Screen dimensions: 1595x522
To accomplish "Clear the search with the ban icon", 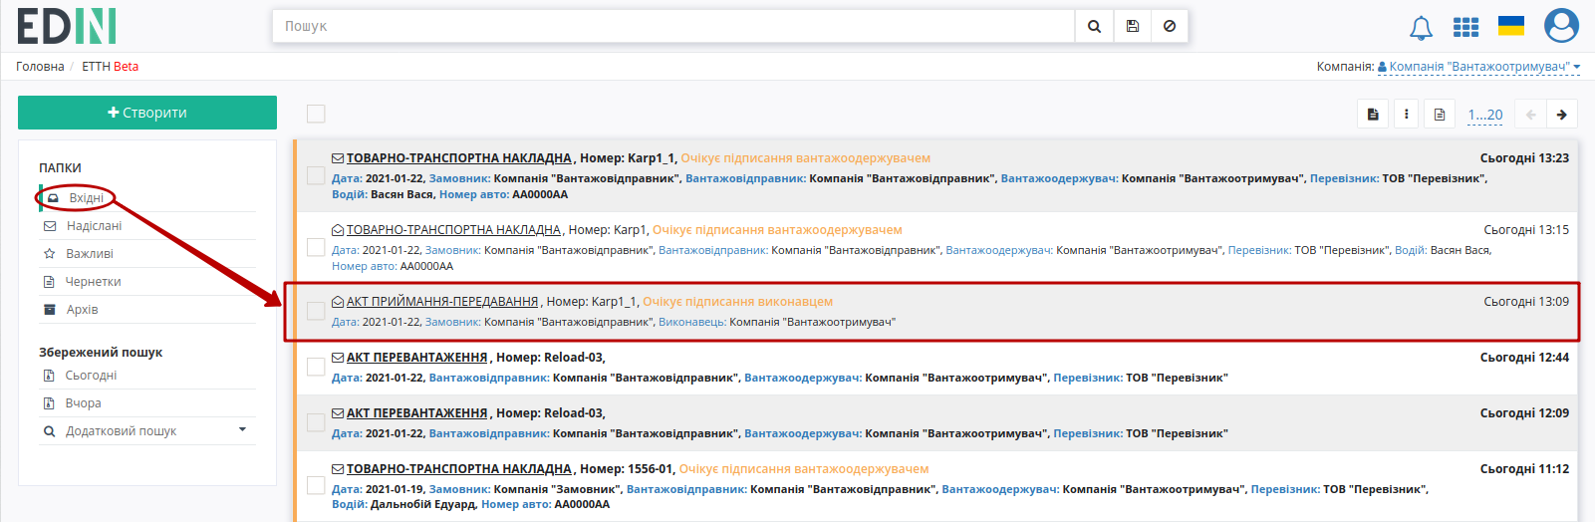I will 1170,26.
